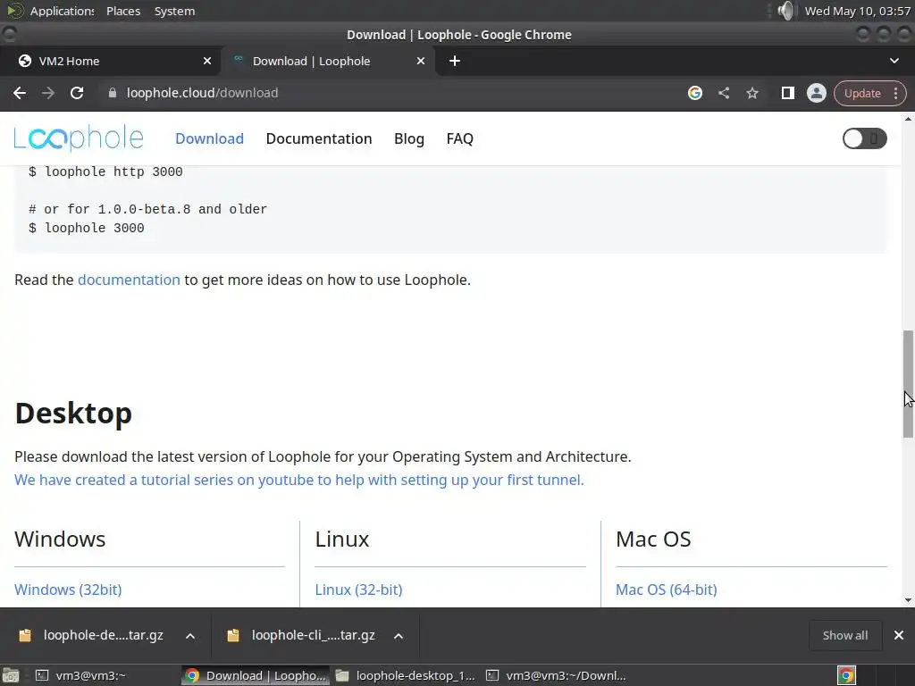This screenshot has height=686, width=915.
Task: Switch to the VM2 Home tab
Action: coord(110,61)
